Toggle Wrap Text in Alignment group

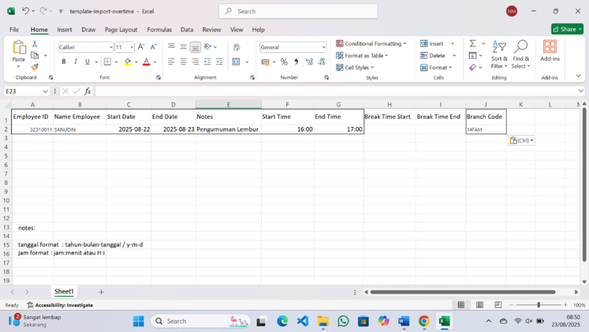tap(236, 47)
